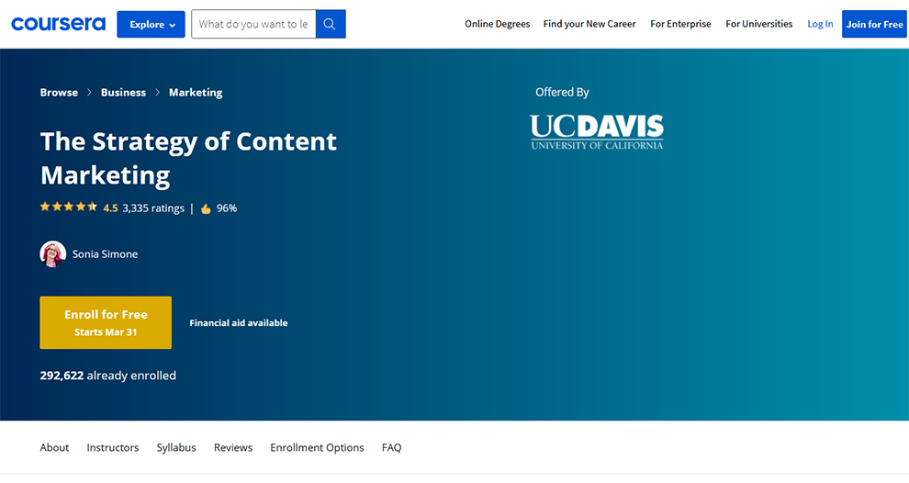Open the Enrollment Options tab
This screenshot has width=909, height=483.
click(317, 447)
